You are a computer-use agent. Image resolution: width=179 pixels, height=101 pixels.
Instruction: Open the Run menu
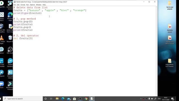click(27, 5)
